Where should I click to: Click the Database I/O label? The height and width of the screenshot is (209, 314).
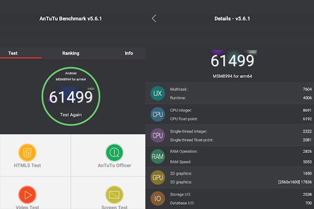point(182,203)
